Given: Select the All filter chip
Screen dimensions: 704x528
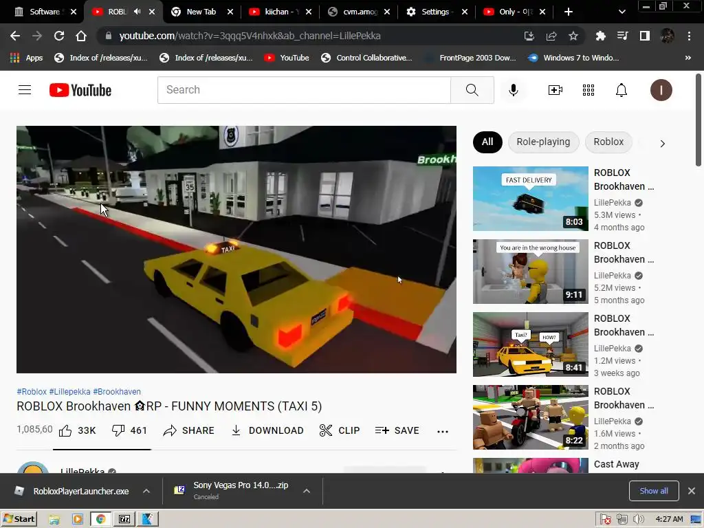Looking at the screenshot, I should (487, 142).
